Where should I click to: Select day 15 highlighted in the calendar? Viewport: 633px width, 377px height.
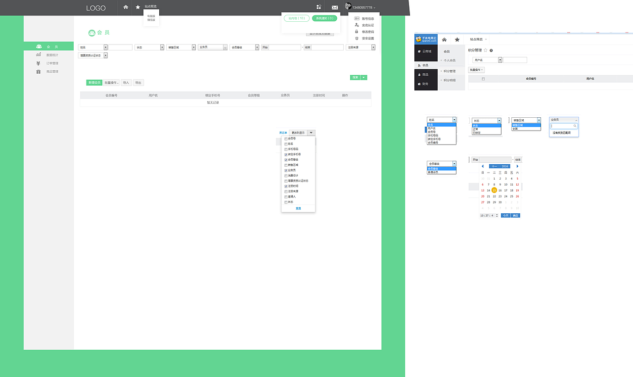pos(494,190)
